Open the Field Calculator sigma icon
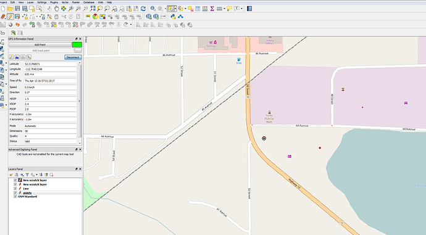The image size is (426, 235). point(212,9)
